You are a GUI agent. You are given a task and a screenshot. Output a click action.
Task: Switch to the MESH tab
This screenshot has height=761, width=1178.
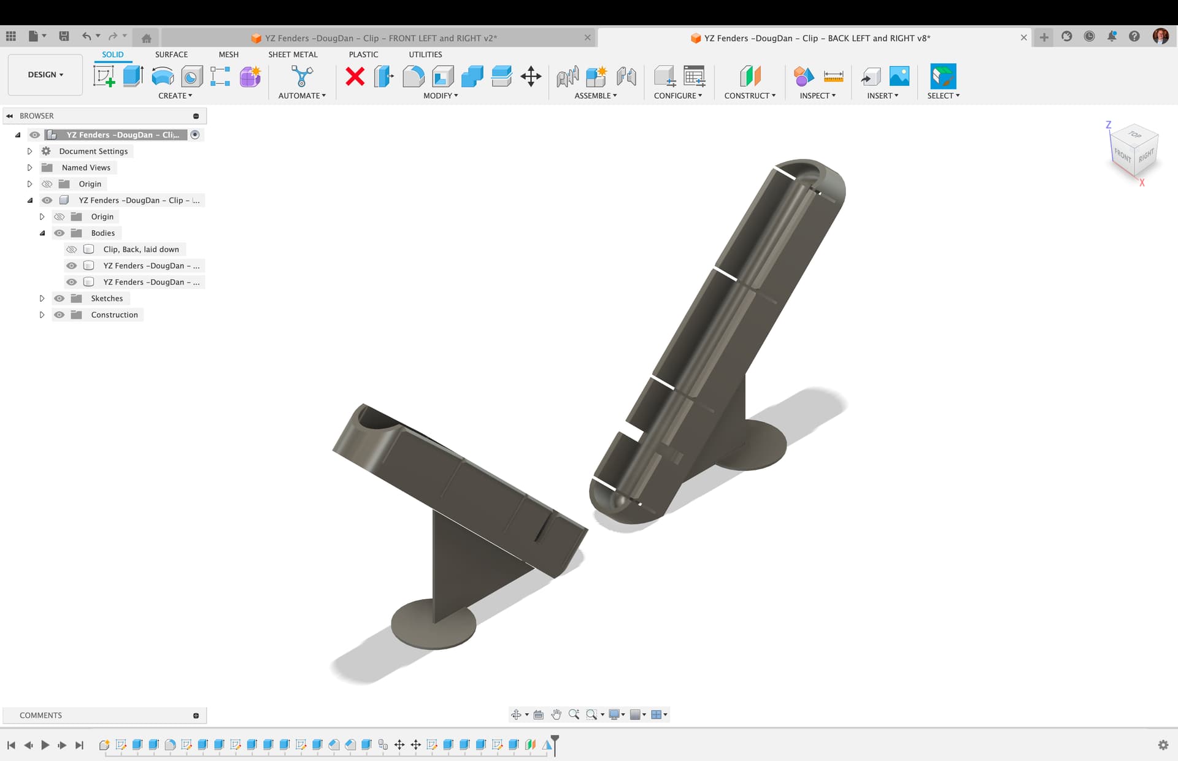click(228, 55)
